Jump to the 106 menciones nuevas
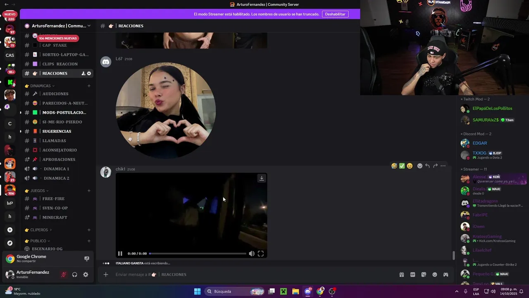The width and height of the screenshot is (529, 298). pos(57,38)
